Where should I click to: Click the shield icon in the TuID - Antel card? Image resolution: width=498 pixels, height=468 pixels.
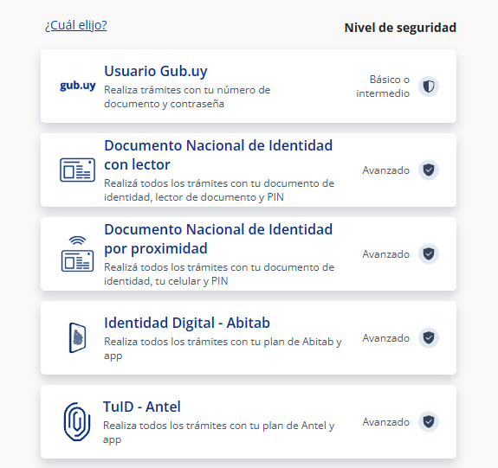pyautogui.click(x=429, y=421)
